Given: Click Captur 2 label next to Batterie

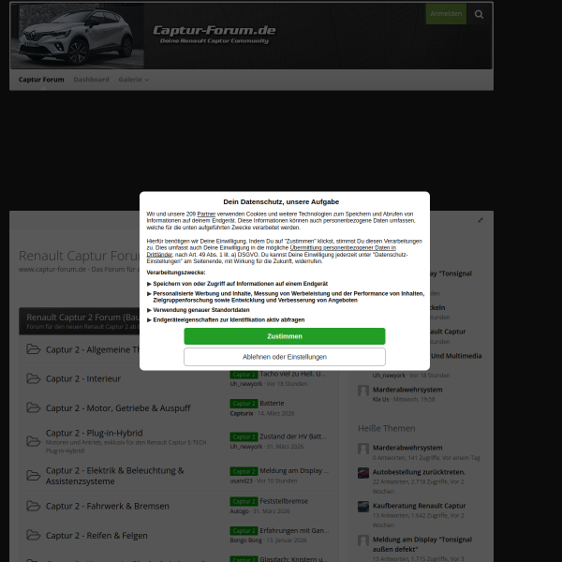Looking at the screenshot, I should pyautogui.click(x=244, y=404).
